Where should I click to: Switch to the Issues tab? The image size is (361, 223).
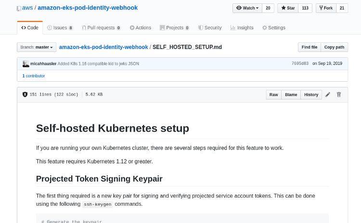pos(60,28)
